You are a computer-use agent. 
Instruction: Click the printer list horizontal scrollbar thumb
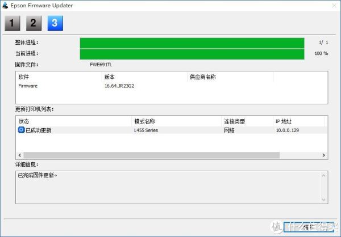point(151,155)
